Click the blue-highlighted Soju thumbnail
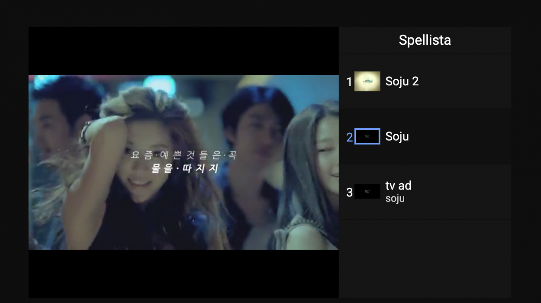The height and width of the screenshot is (303, 541). tap(367, 137)
